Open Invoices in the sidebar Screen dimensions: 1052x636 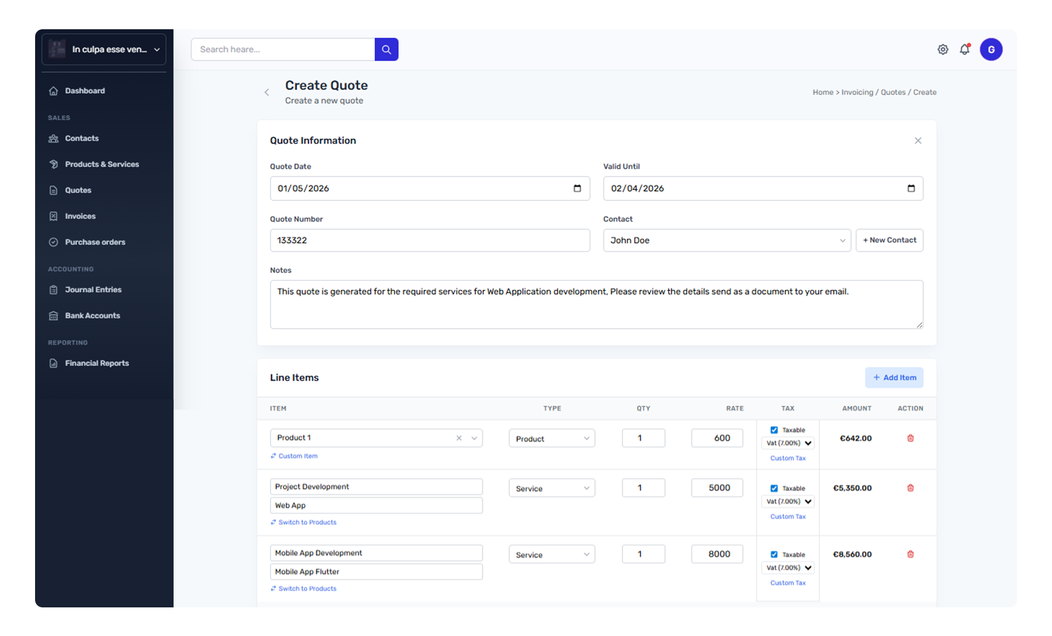point(80,216)
